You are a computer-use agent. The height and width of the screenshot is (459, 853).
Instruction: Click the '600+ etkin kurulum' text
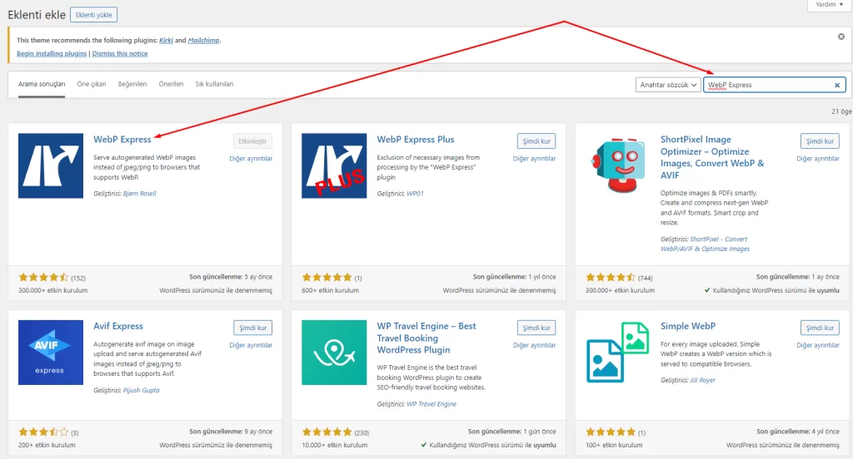330,290
